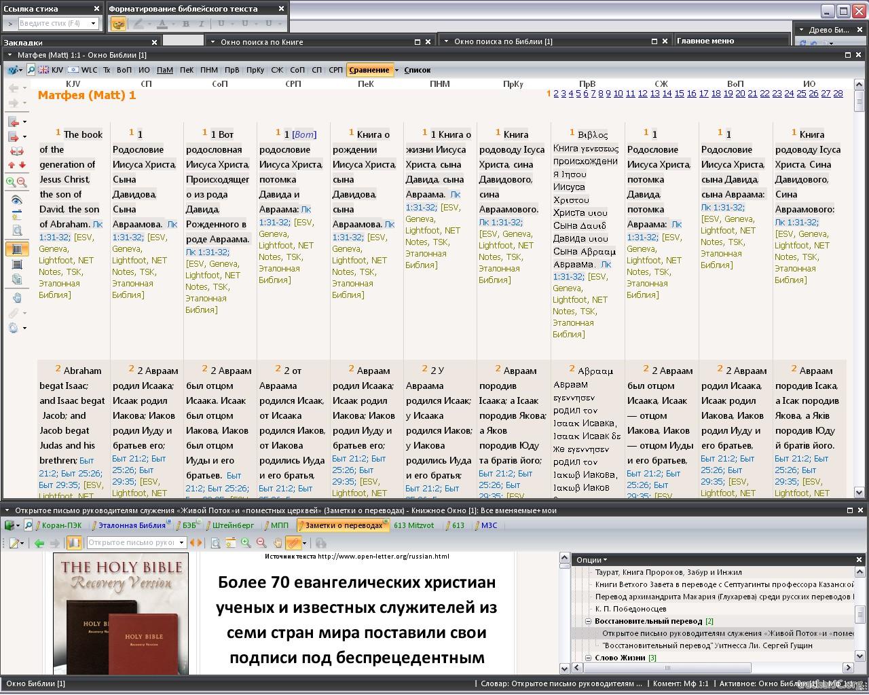
Task: Click the open book icon in left toolbar
Action: [17, 151]
